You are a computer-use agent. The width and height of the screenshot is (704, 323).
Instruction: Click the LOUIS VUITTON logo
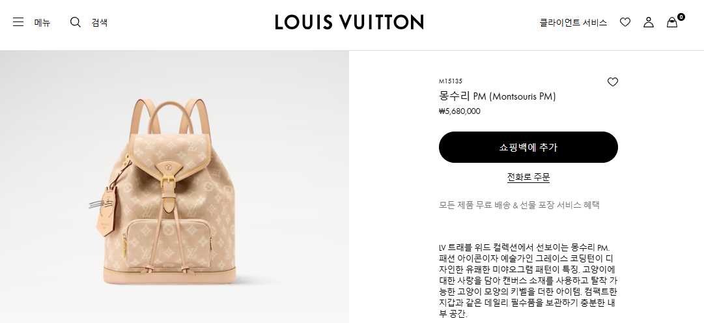point(349,22)
